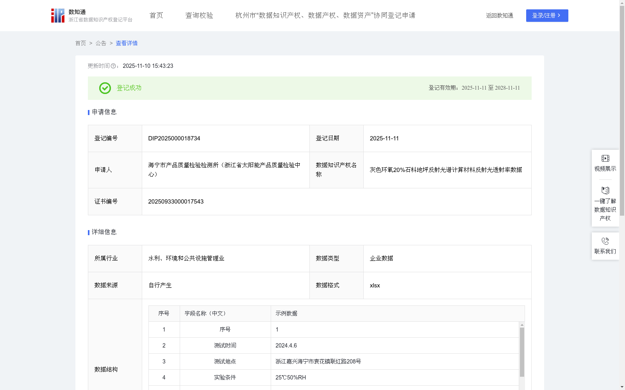Open 公告 from the breadcrumb trail

tap(101, 43)
